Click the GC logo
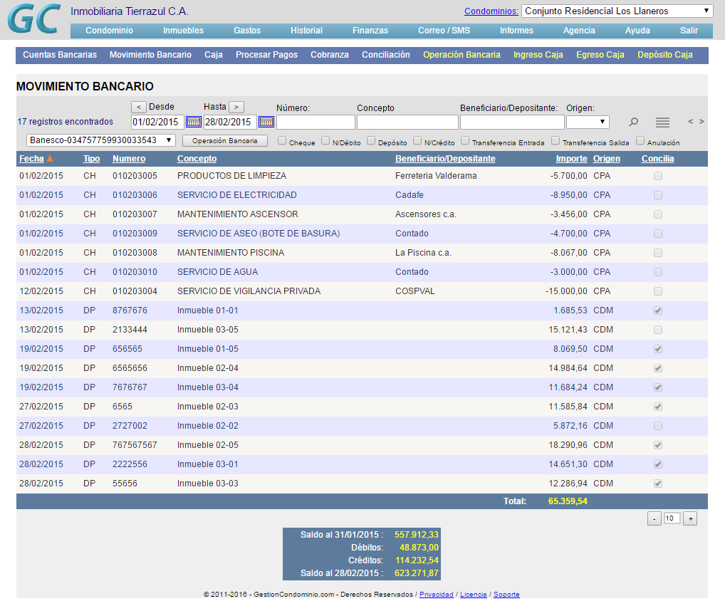This screenshot has height=611, width=725. tap(34, 19)
